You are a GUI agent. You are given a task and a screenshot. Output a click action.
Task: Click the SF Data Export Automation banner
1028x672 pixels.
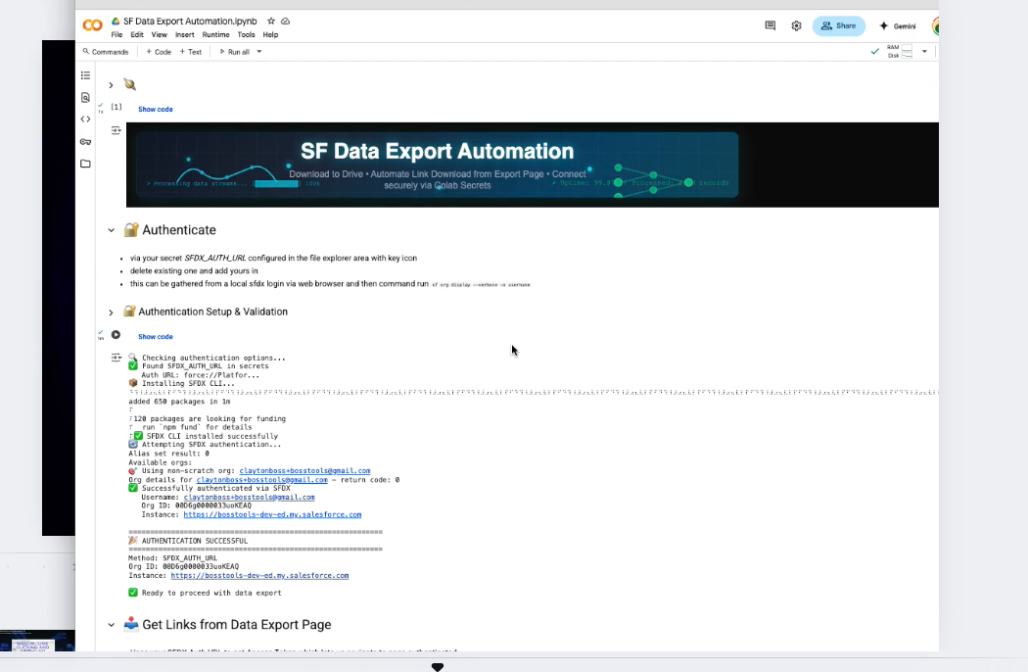tap(437, 165)
